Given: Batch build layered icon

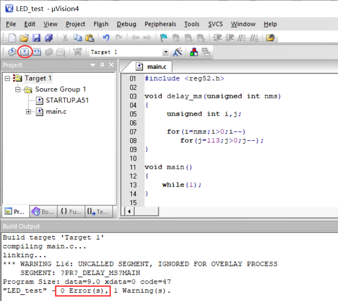Looking at the screenshot, I should [x=49, y=52].
